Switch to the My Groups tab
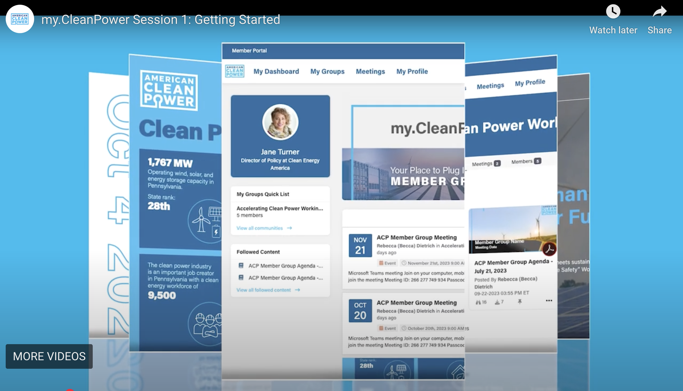This screenshot has width=683, height=391. [327, 71]
